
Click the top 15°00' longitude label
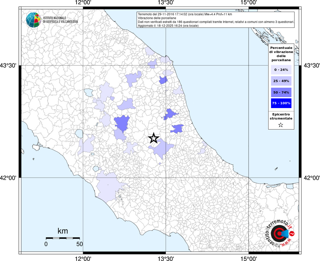click(249, 3)
